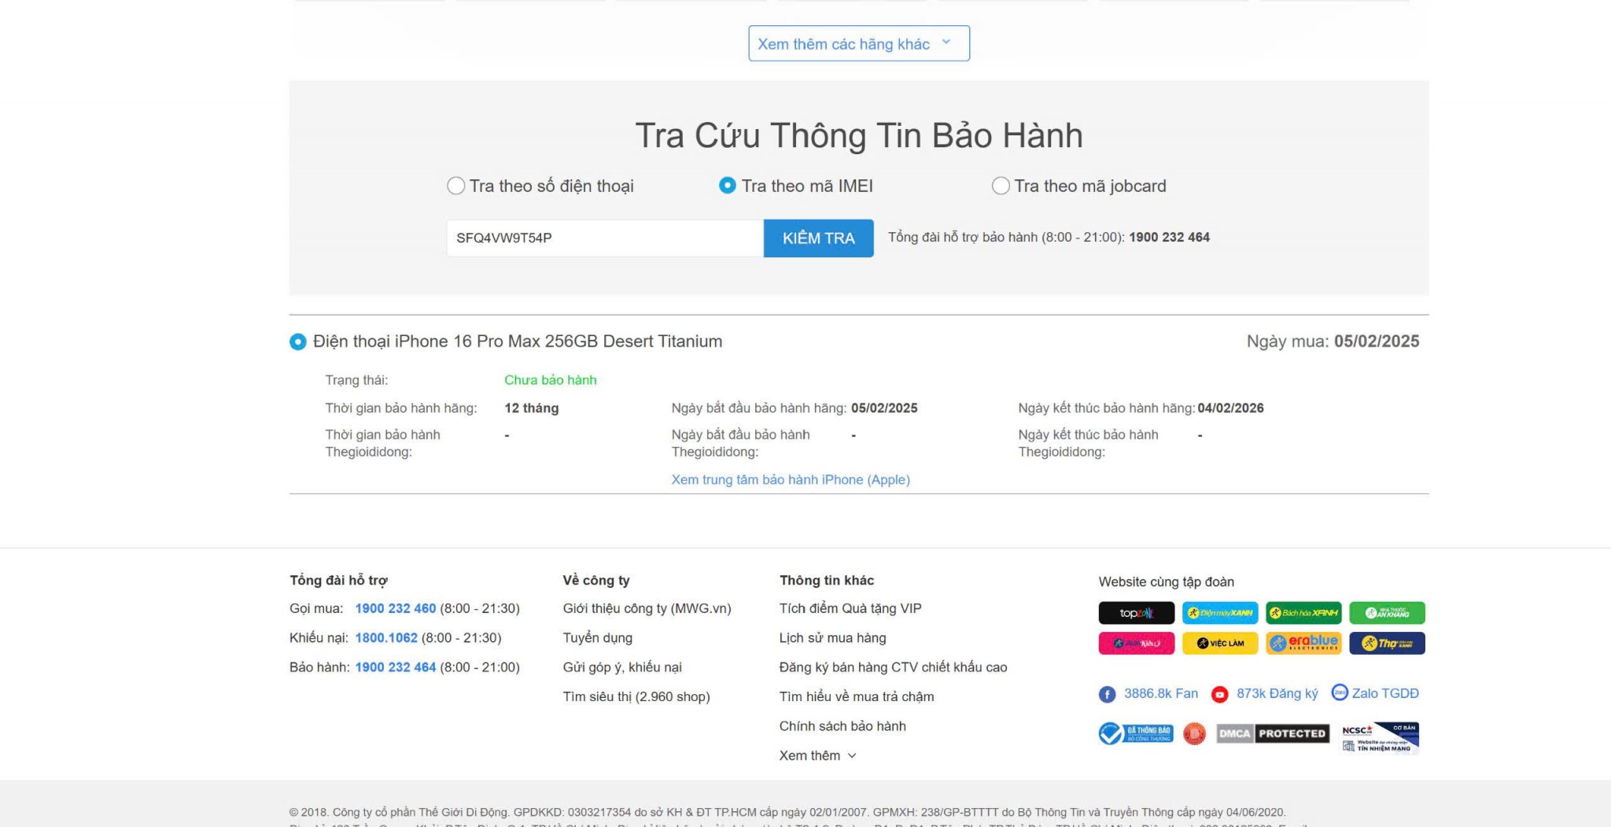The image size is (1611, 827).
Task: Click the DMCA Protected badge
Action: (x=1272, y=733)
